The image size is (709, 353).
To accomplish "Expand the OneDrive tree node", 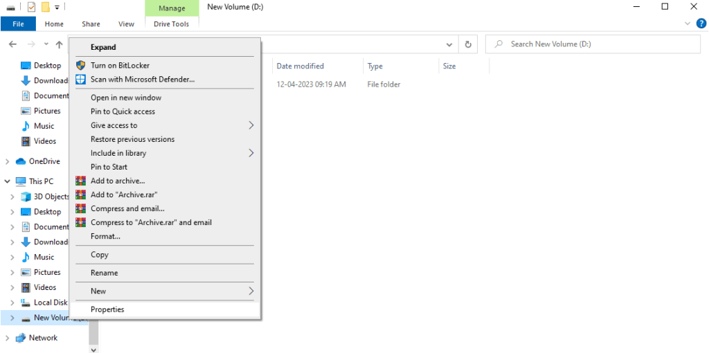I will tap(7, 161).
